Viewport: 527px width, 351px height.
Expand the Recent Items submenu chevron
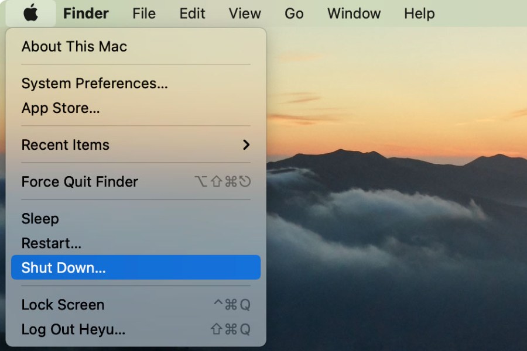click(x=246, y=145)
